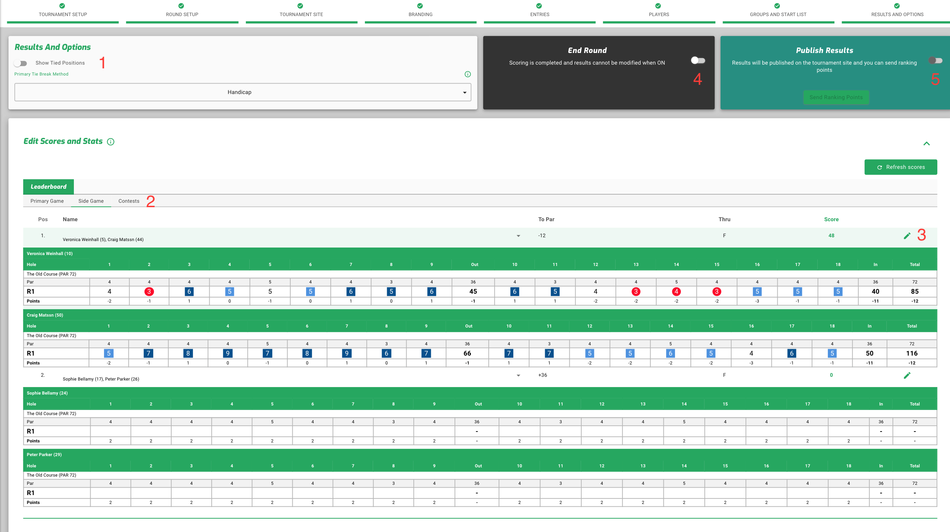Screen dimensions: 950x532
Task: Select Sophie Bellamy's empty R1 score for hole 1
Action: coord(110,431)
